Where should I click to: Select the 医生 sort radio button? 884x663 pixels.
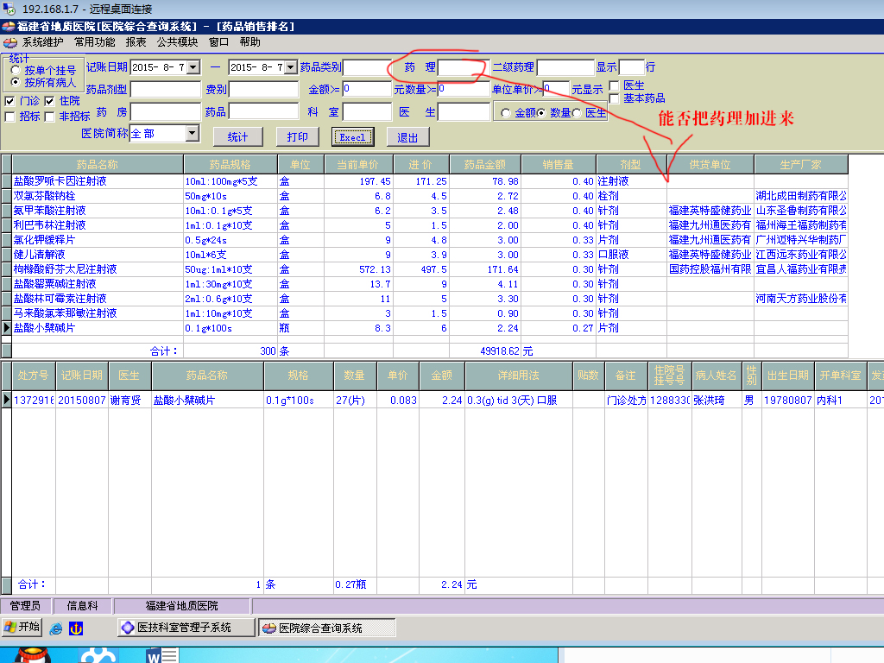click(x=577, y=113)
